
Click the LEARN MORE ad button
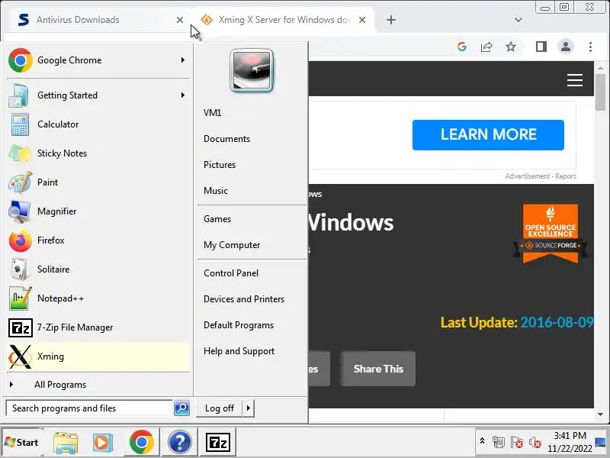[488, 135]
